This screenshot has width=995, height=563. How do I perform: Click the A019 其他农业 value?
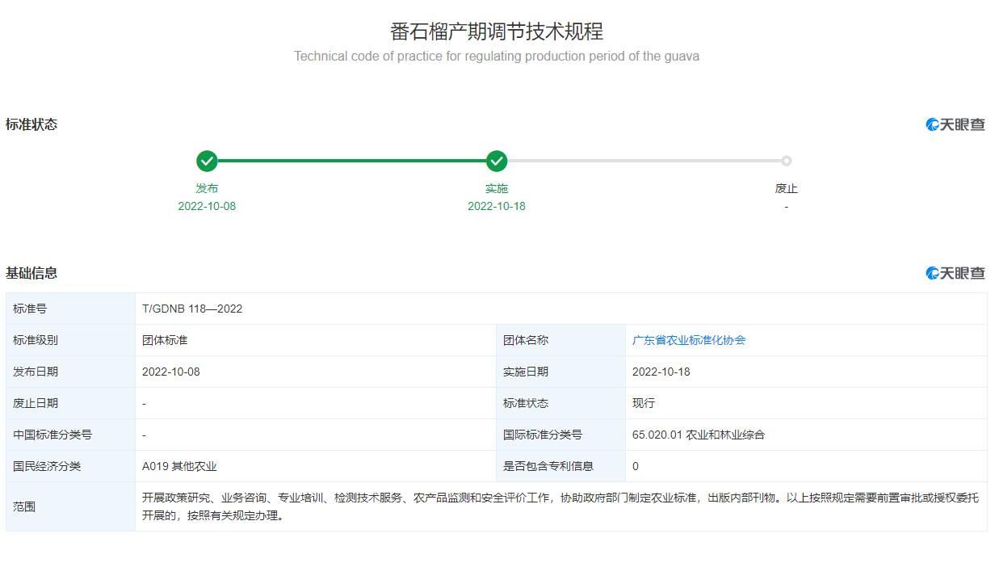pos(179,466)
